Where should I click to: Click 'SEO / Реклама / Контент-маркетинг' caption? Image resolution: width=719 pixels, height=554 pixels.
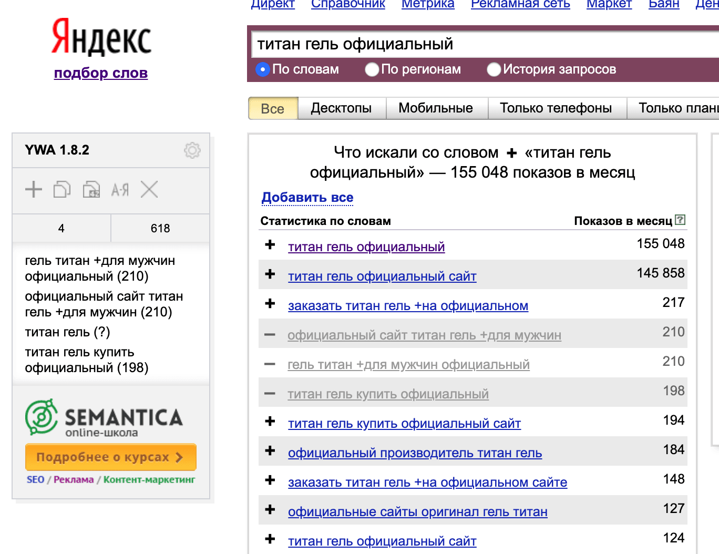111,479
